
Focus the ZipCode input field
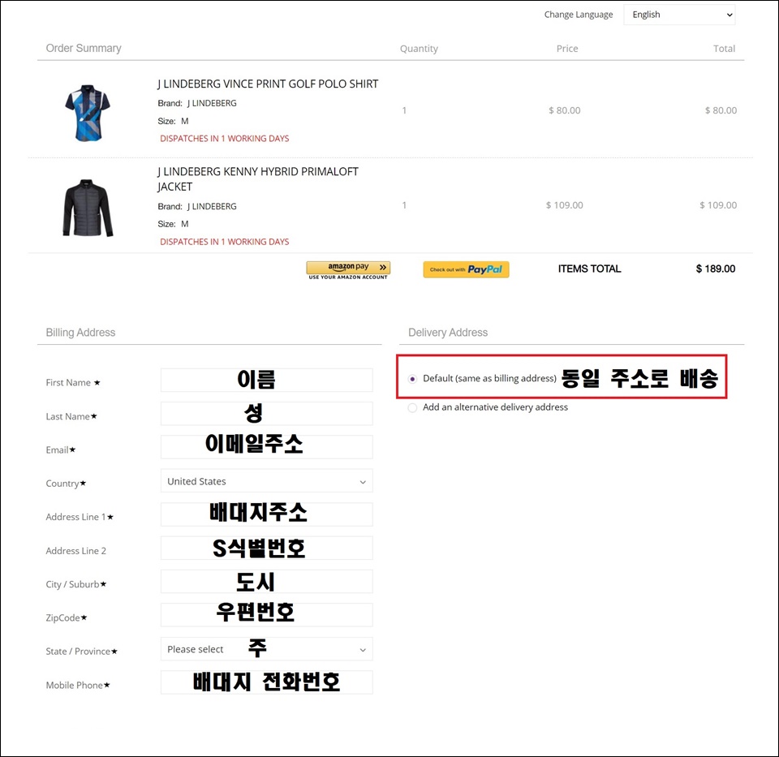pos(267,615)
